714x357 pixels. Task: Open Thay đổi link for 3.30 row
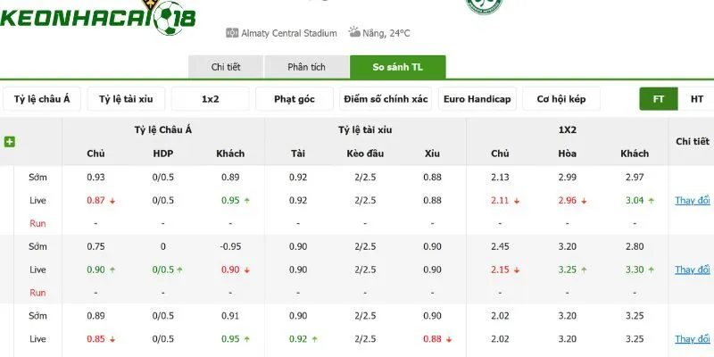coord(693,270)
